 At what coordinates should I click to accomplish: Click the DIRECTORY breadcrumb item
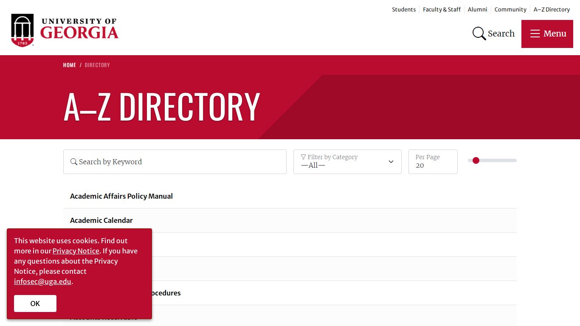coord(97,65)
